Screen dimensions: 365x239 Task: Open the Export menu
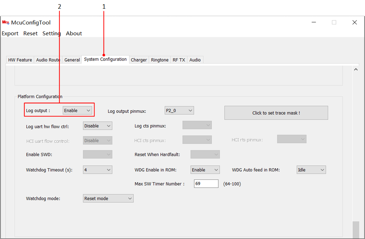pyautogui.click(x=10, y=34)
